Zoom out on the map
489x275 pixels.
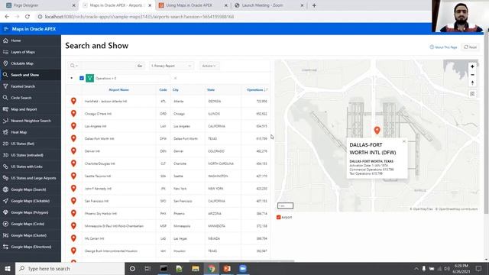tap(472, 75)
